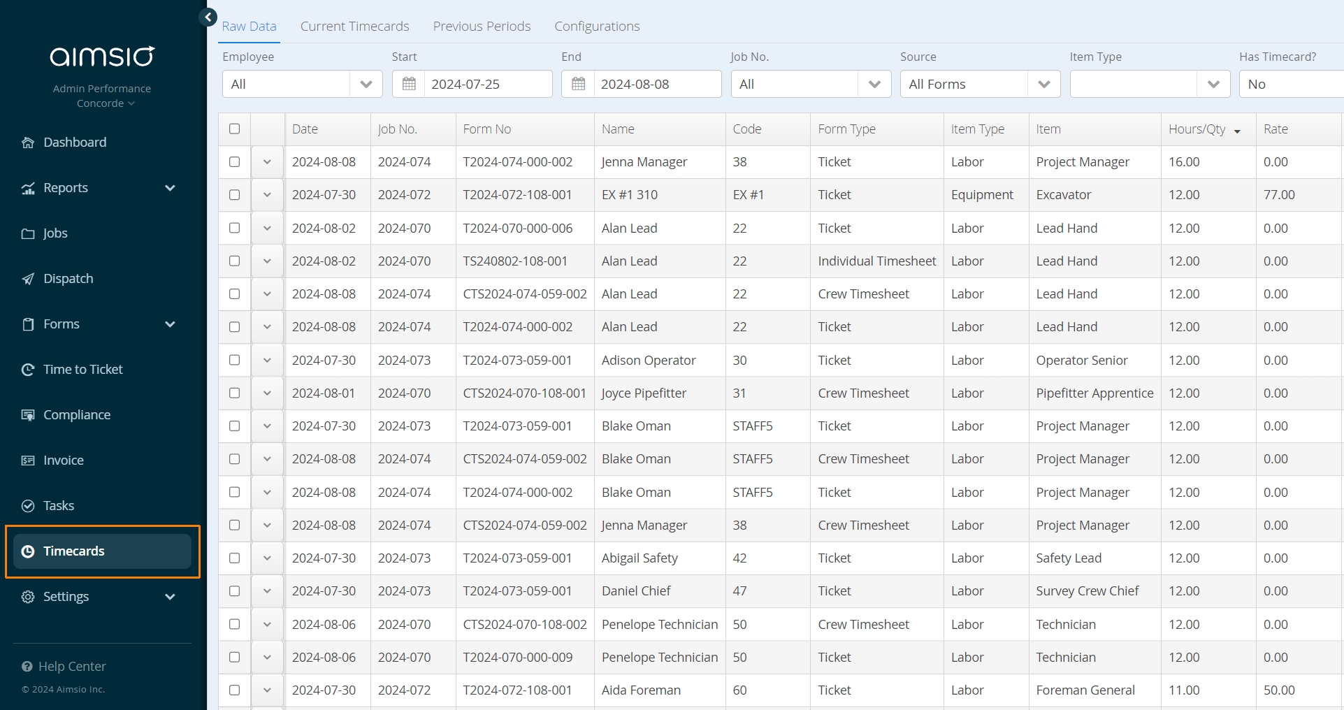Open the End date calendar picker icon

(x=579, y=84)
